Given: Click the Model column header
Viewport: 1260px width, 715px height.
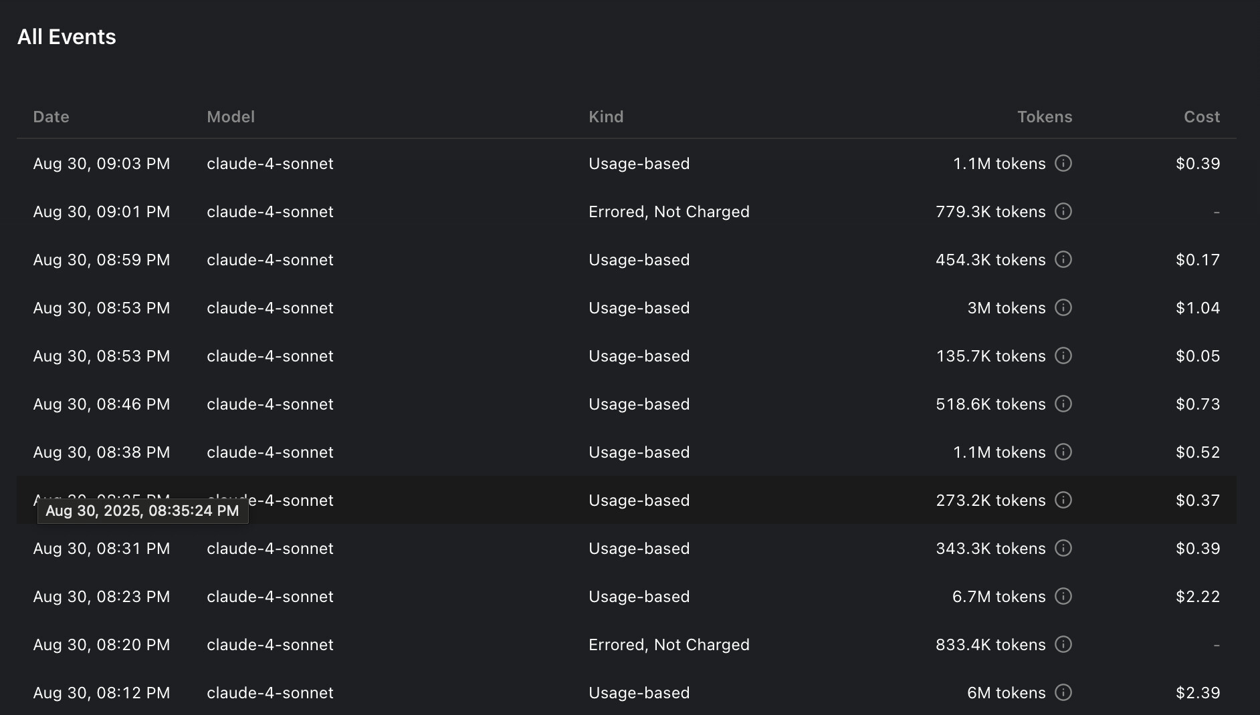Looking at the screenshot, I should [x=231, y=117].
